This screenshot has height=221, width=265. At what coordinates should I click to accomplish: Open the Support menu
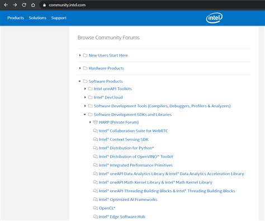click(x=59, y=18)
